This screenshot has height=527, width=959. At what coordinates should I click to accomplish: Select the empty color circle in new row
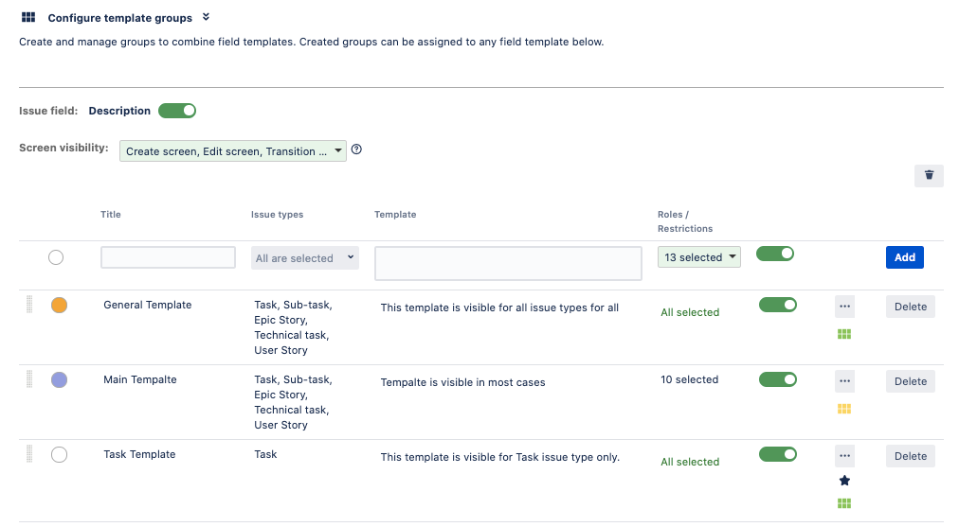[x=56, y=257]
